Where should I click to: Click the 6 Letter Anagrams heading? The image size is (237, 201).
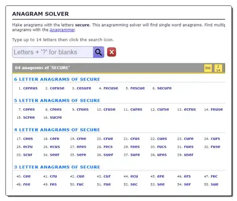pyautogui.click(x=57, y=79)
